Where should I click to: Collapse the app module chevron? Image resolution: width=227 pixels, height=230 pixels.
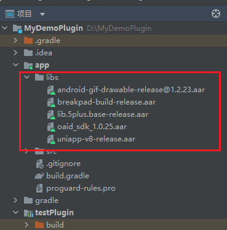[x=15, y=65]
